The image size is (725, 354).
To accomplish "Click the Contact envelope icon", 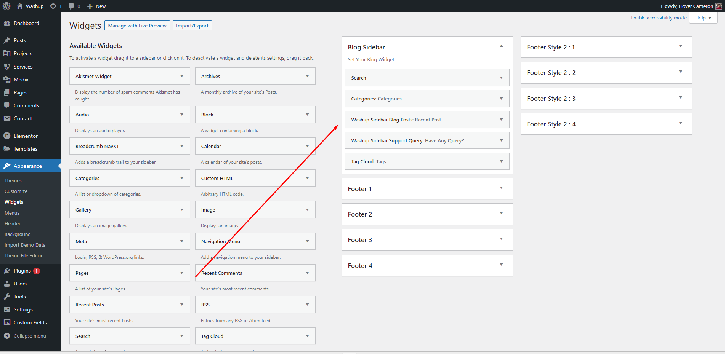I will [7, 118].
